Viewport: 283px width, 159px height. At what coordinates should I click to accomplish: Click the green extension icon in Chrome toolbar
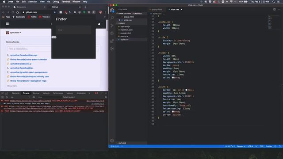84,12
